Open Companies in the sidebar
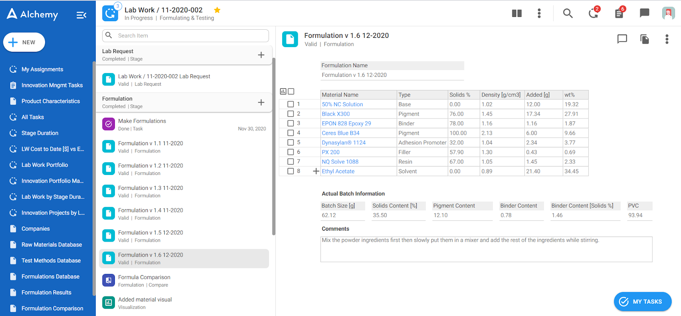This screenshot has height=316, width=681. pos(36,229)
